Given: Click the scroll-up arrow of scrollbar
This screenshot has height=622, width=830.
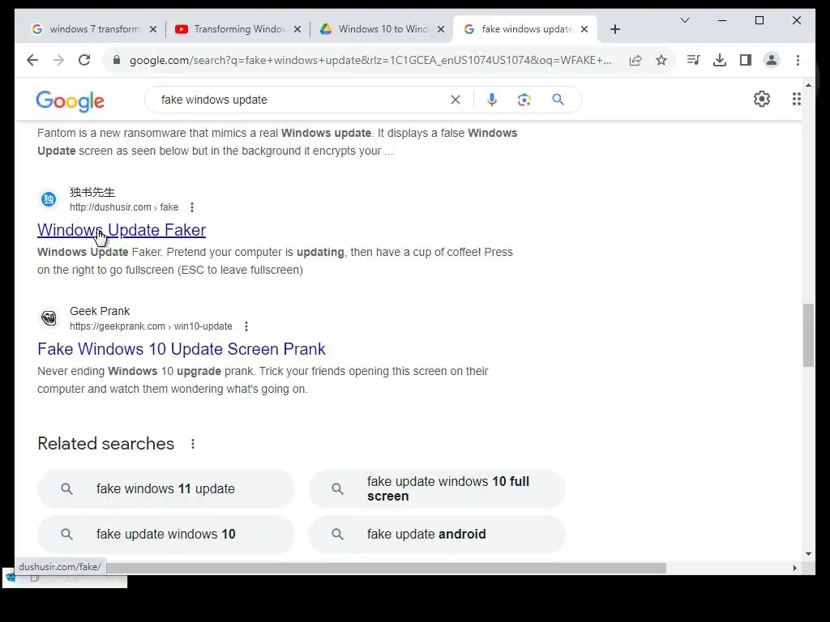Looking at the screenshot, I should (808, 84).
